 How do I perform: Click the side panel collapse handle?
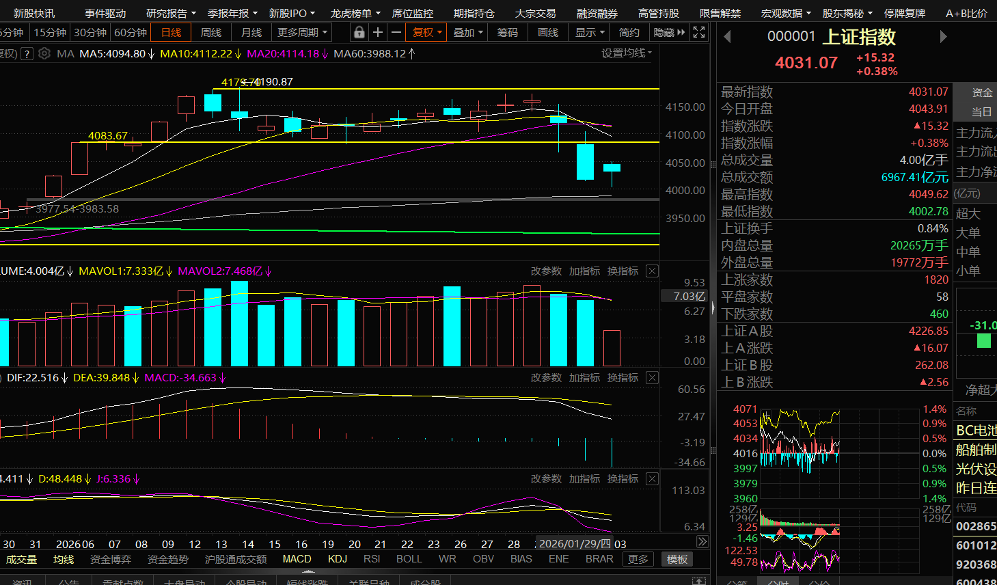tap(713, 308)
